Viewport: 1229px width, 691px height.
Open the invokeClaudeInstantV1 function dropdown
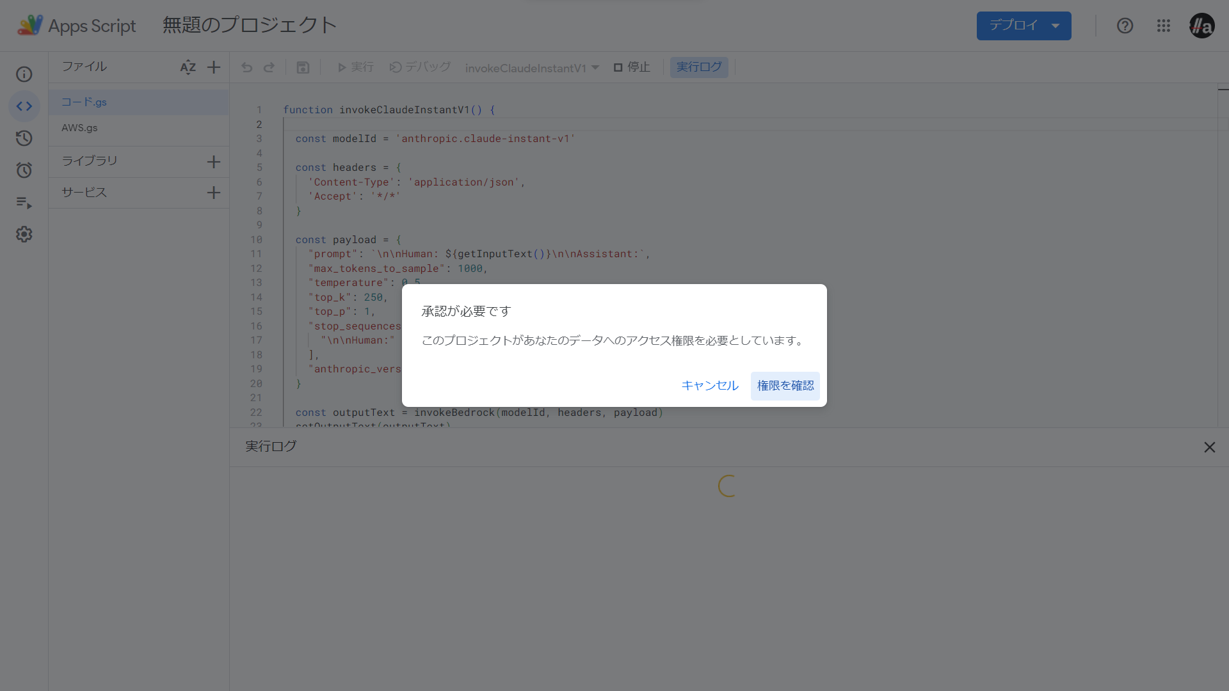pyautogui.click(x=532, y=68)
